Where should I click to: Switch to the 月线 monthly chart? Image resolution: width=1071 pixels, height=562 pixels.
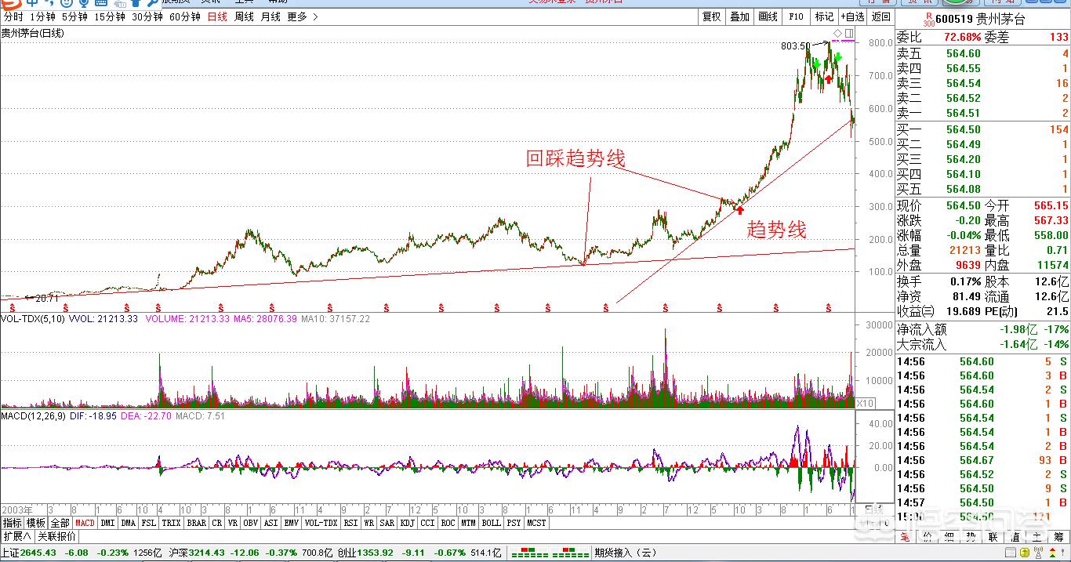(270, 16)
